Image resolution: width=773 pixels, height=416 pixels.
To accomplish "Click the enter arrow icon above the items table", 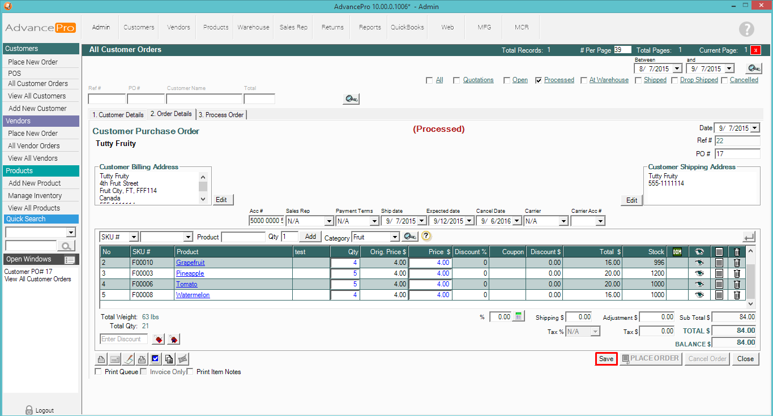I will [x=749, y=237].
